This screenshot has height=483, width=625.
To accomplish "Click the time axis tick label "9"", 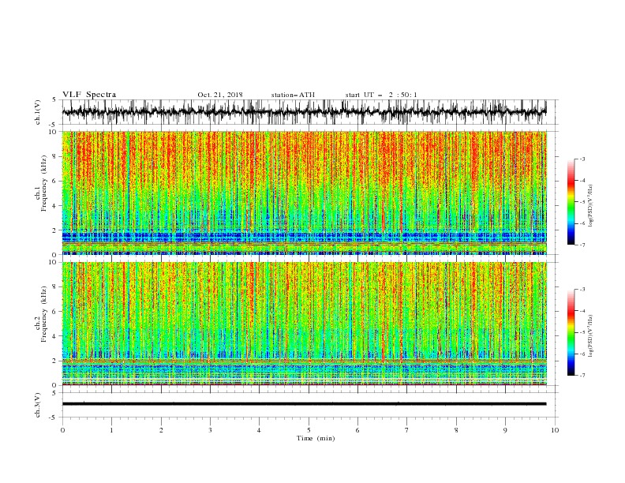I will click(x=505, y=430).
